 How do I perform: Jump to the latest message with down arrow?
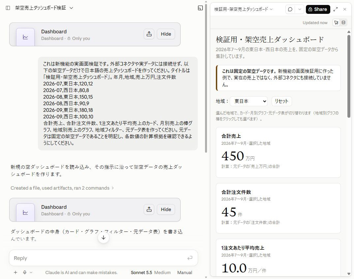(103, 238)
